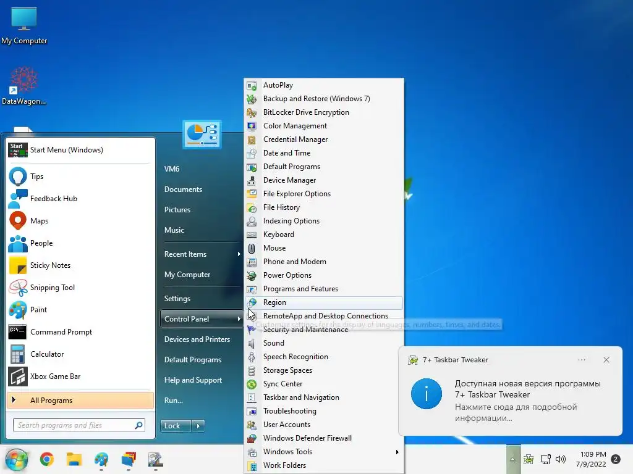Click the Search programs and files box
The width and height of the screenshot is (633, 474).
point(79,425)
